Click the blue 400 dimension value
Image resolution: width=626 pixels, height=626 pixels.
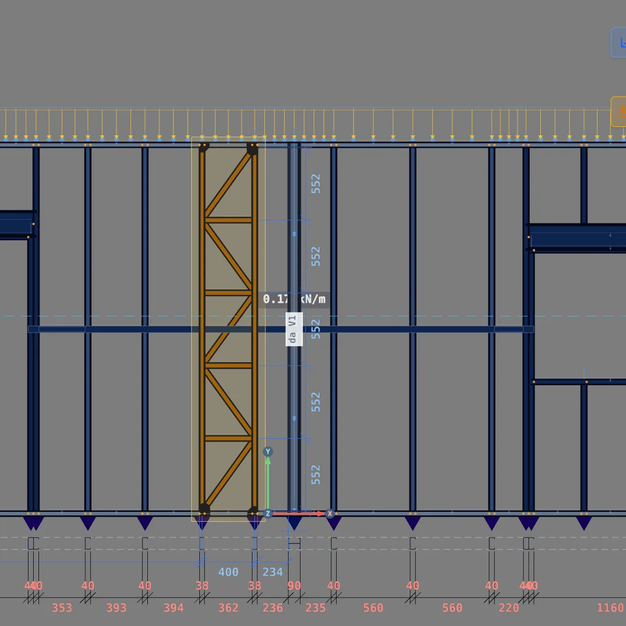pyautogui.click(x=228, y=572)
